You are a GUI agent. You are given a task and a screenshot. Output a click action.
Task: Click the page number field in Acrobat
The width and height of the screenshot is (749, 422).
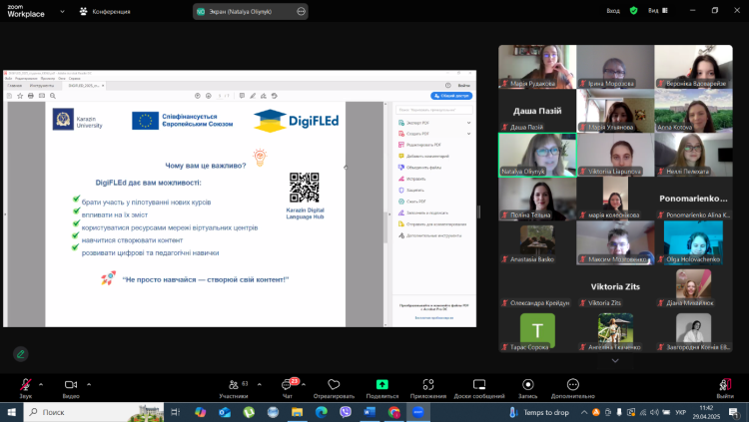220,96
